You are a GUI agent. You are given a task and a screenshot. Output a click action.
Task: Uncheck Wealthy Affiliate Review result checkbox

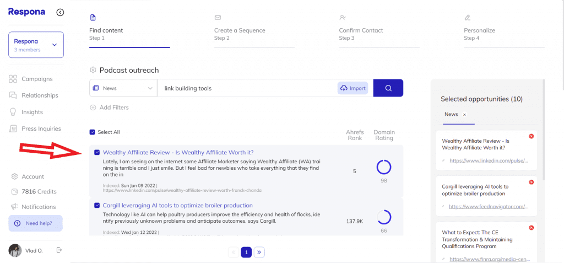97,152
